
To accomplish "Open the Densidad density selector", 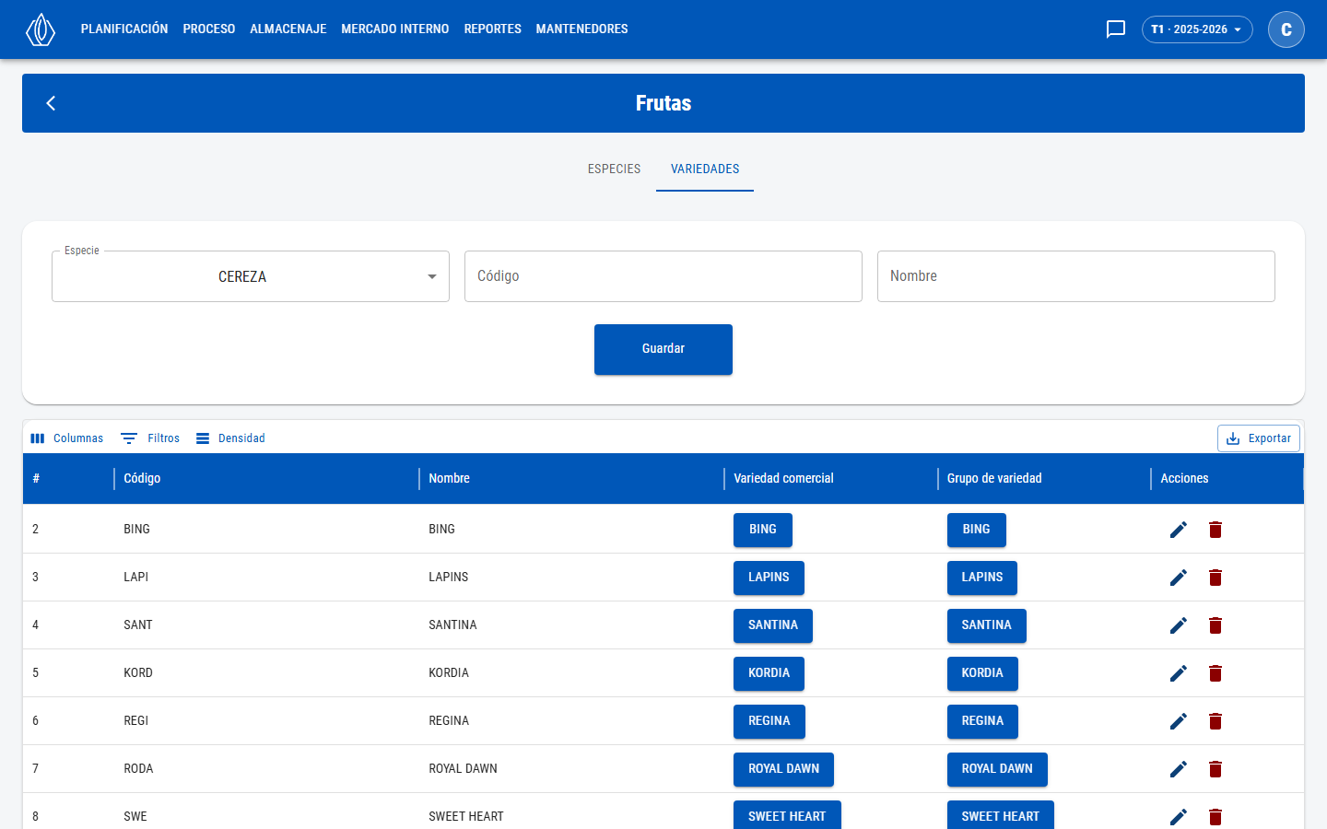I will (230, 438).
